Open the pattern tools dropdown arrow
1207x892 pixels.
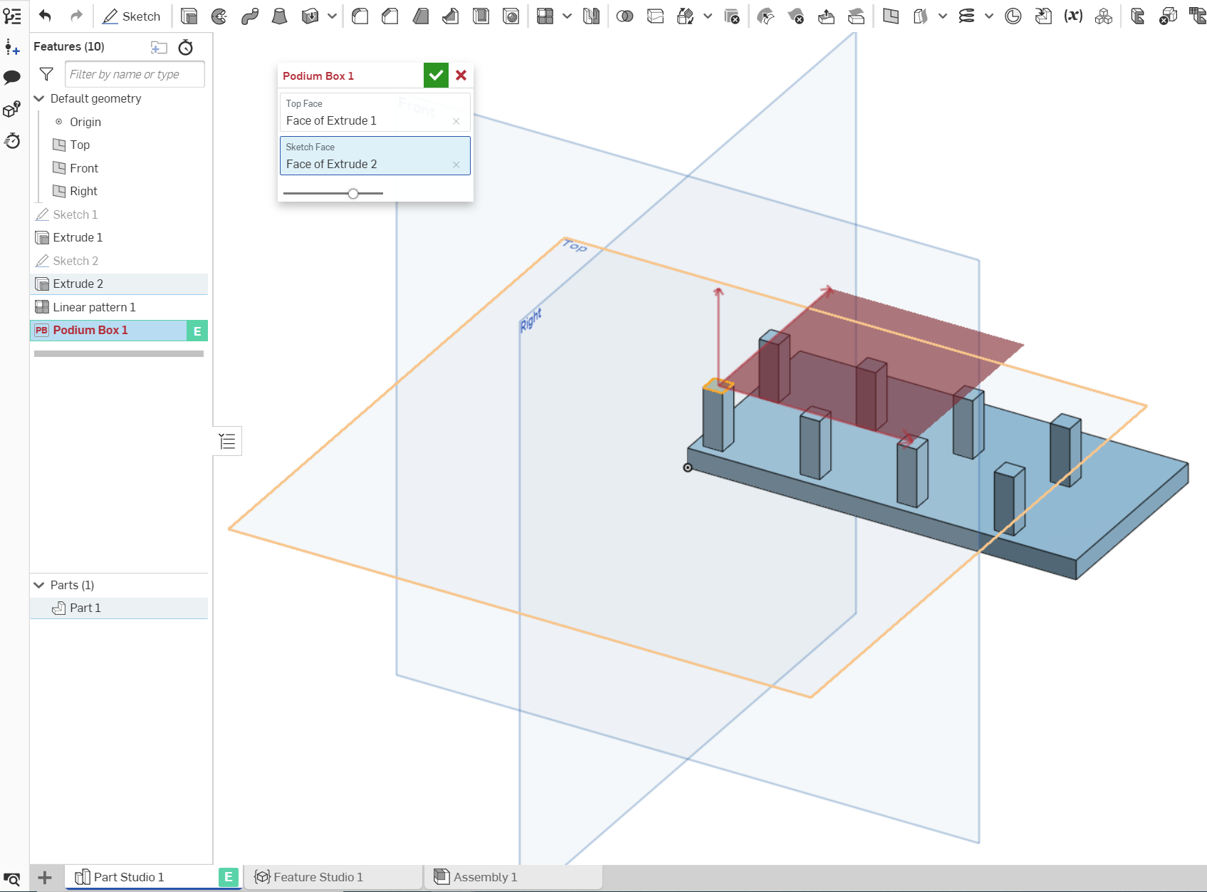[x=567, y=16]
